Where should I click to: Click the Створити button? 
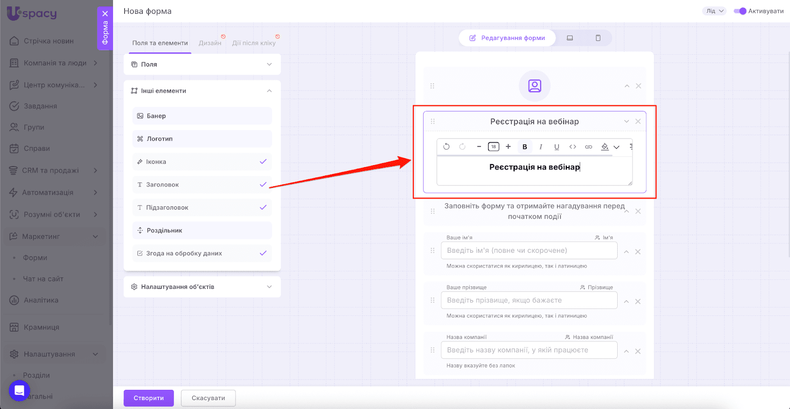click(x=149, y=398)
